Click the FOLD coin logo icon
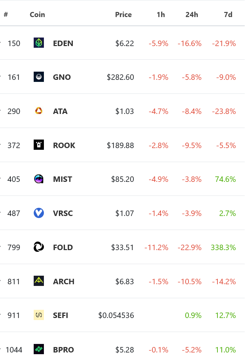Screen dimensions: 245x361 pos(39,247)
